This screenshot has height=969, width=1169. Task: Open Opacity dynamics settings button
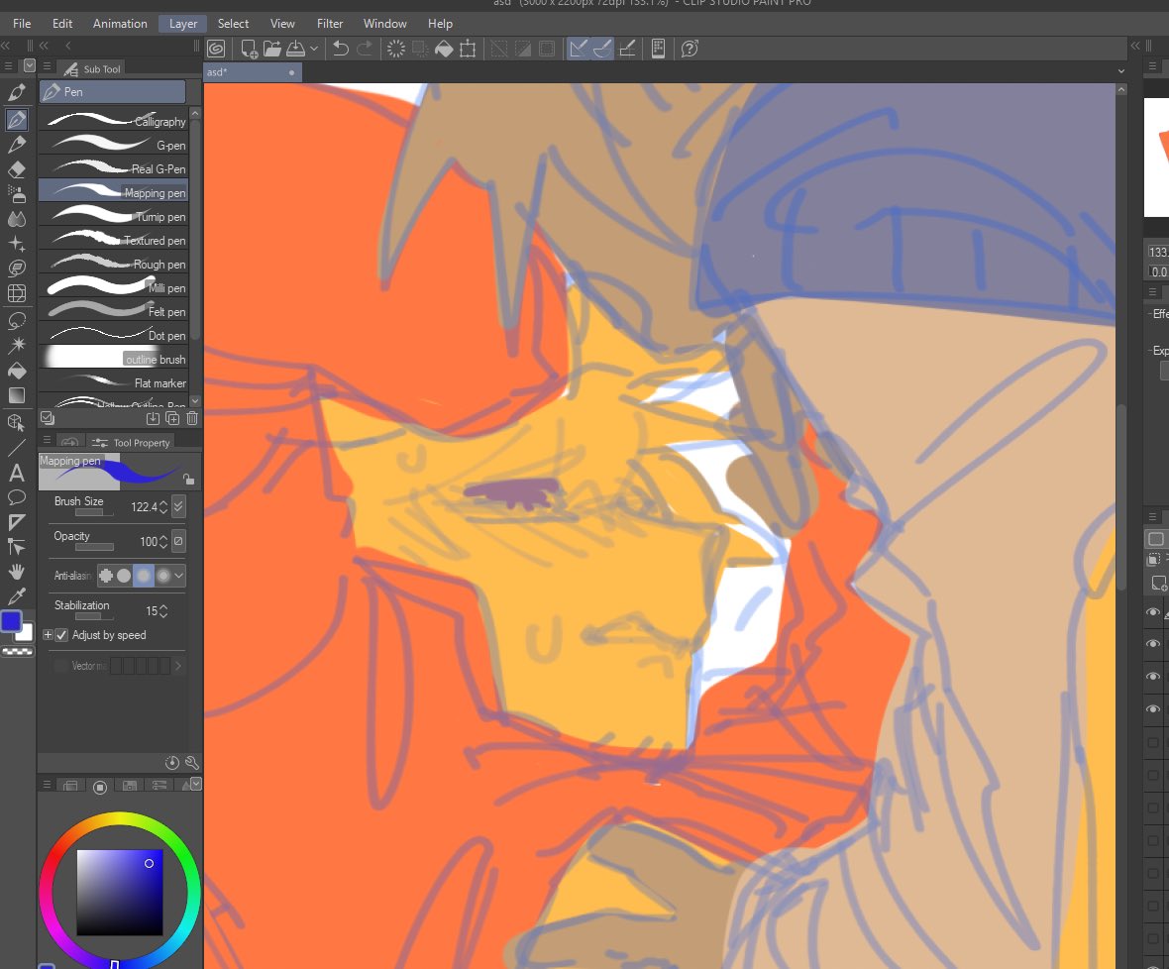[x=178, y=541]
